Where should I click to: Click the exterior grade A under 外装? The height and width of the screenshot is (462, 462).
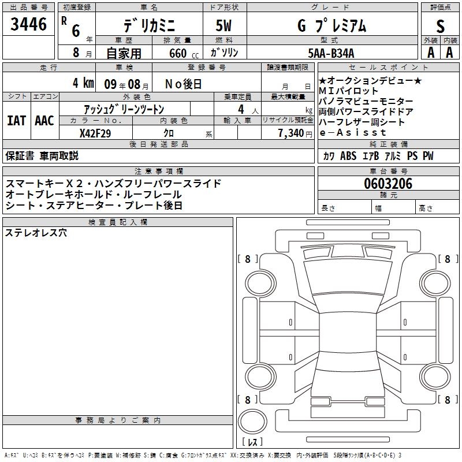pos(431,53)
